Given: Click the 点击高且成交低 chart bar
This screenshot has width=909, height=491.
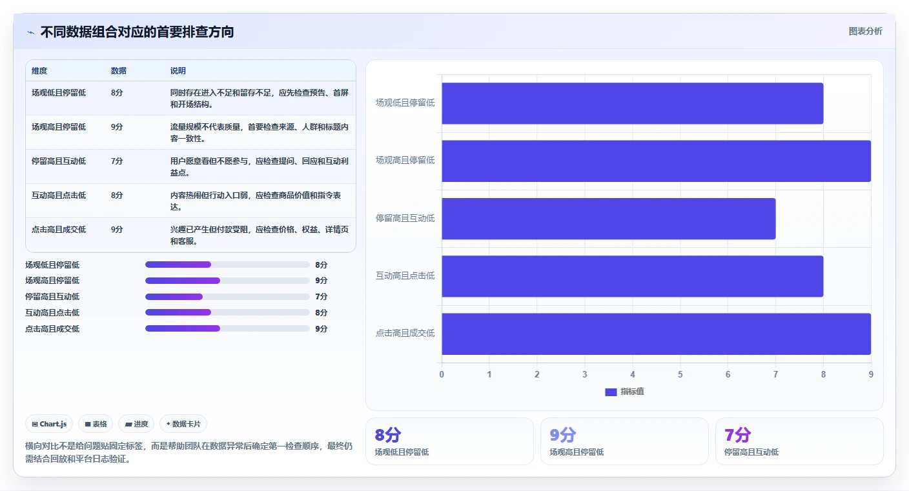Looking at the screenshot, I should click(x=656, y=334).
